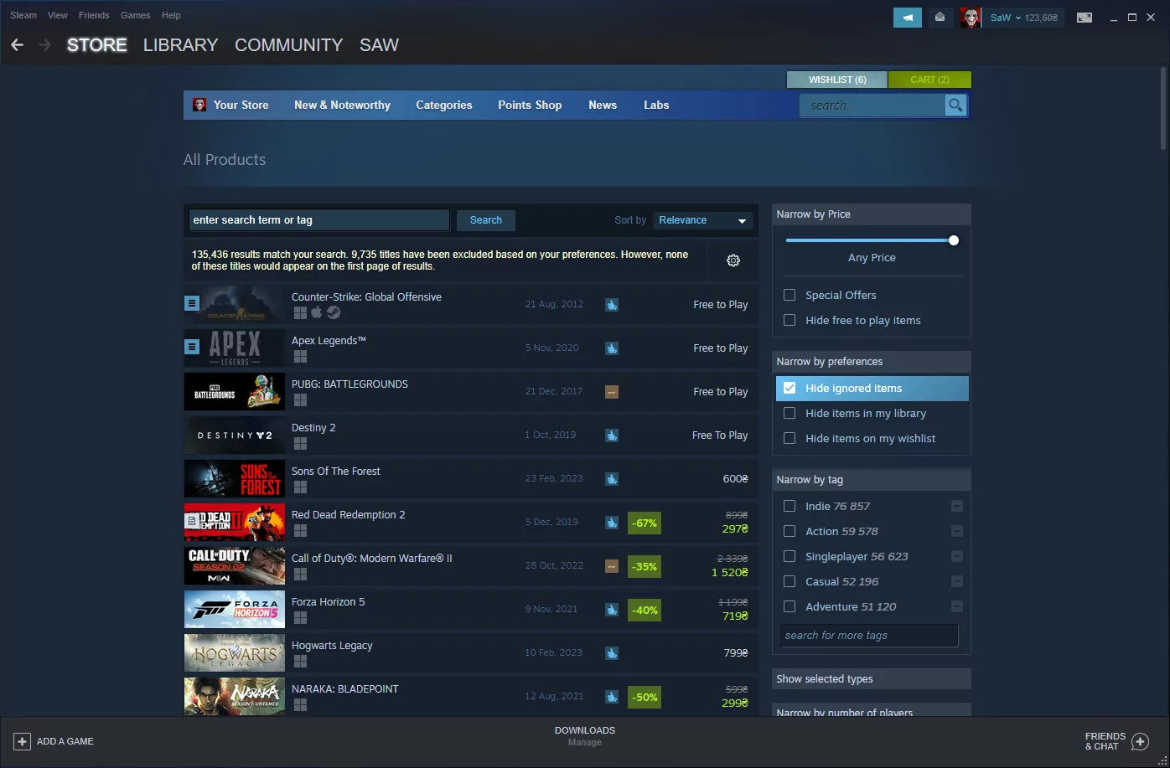Click review thumbs-up icon for Counter-Strike

point(612,305)
